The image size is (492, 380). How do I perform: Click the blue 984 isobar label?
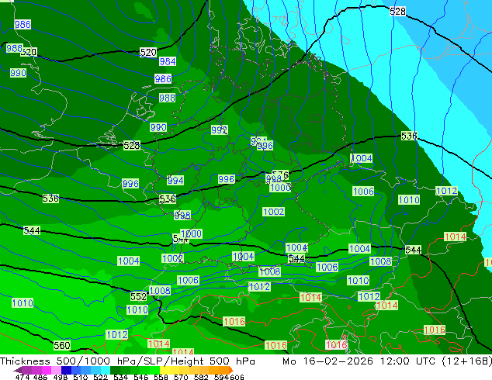coord(168,61)
